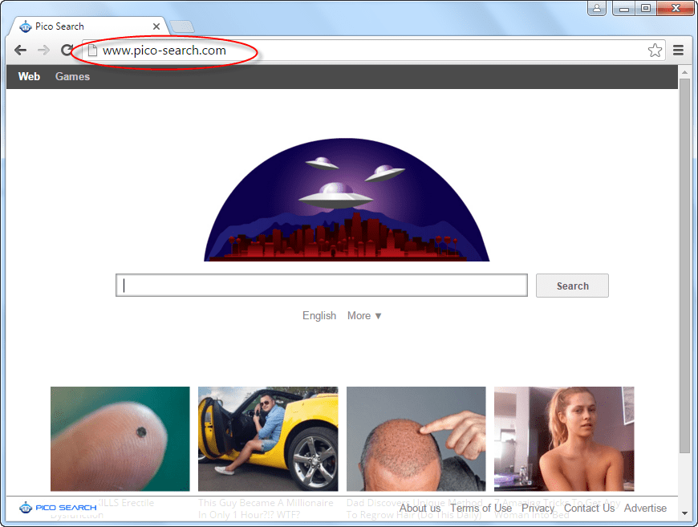698x527 pixels.
Task: Open the Advertise footer link
Action: [x=645, y=508]
